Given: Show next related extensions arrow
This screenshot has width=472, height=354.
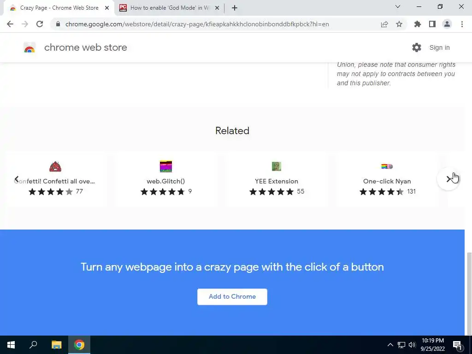Looking at the screenshot, I should tap(448, 179).
